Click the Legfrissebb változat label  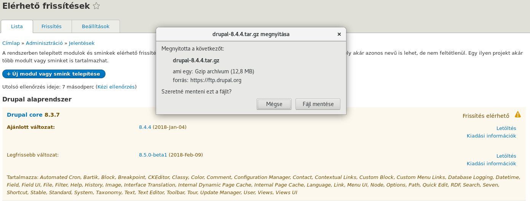pyautogui.click(x=33, y=155)
